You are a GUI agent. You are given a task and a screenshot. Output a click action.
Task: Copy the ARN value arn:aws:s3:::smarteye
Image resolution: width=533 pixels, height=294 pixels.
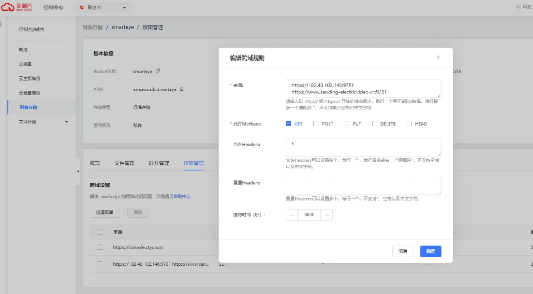tap(183, 89)
